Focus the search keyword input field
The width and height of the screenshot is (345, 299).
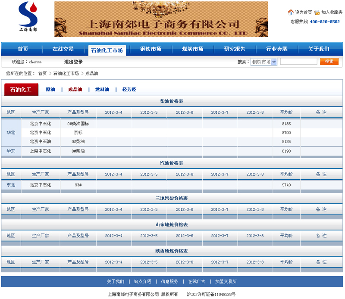point(298,61)
